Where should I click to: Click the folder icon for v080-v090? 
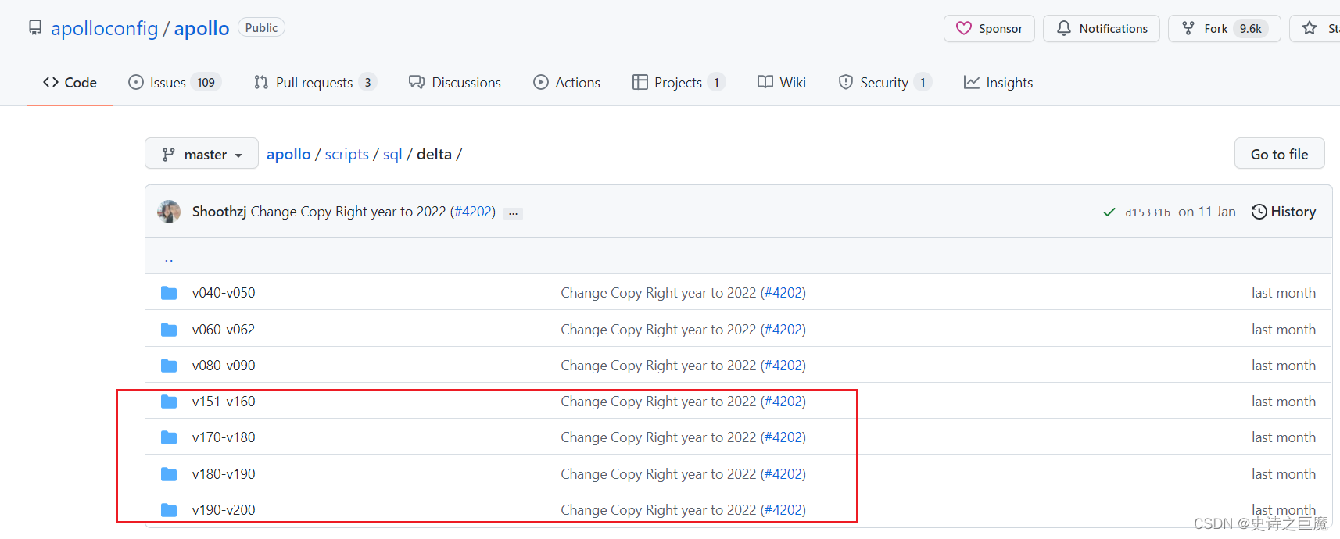tap(169, 366)
